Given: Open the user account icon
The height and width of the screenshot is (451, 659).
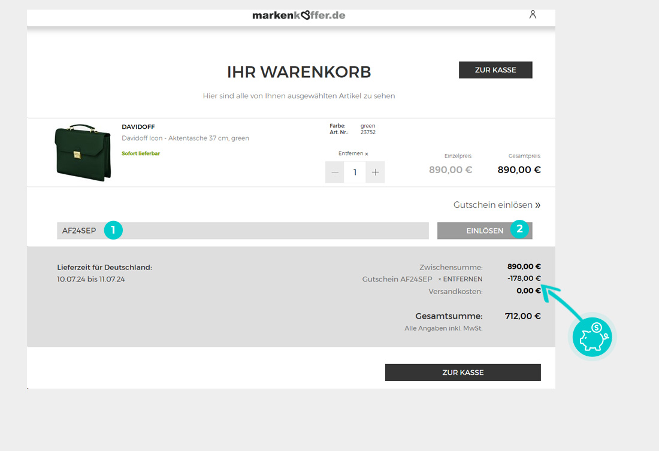Looking at the screenshot, I should coord(533,15).
